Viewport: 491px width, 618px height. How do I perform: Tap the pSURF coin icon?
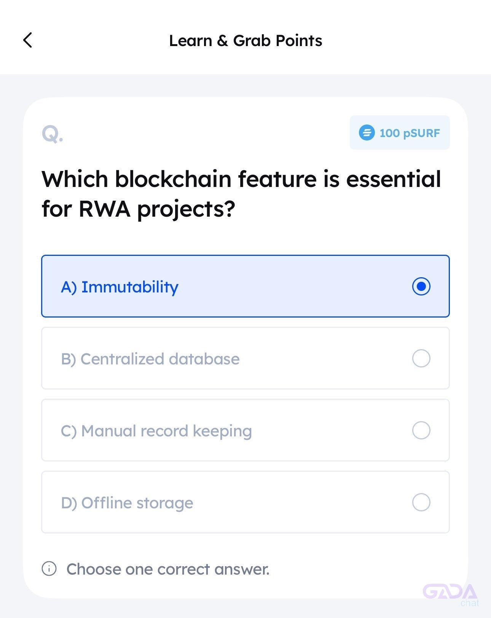coord(367,133)
